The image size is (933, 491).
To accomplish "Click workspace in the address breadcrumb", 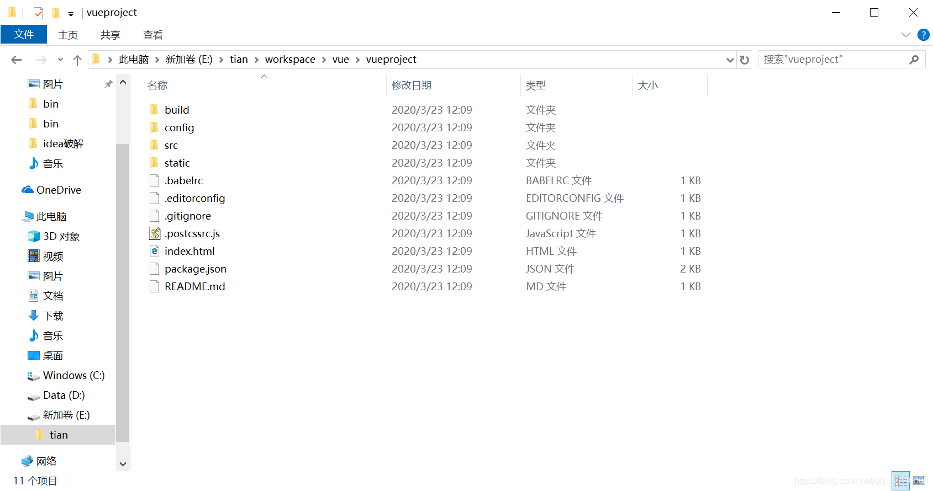I will click(x=290, y=59).
